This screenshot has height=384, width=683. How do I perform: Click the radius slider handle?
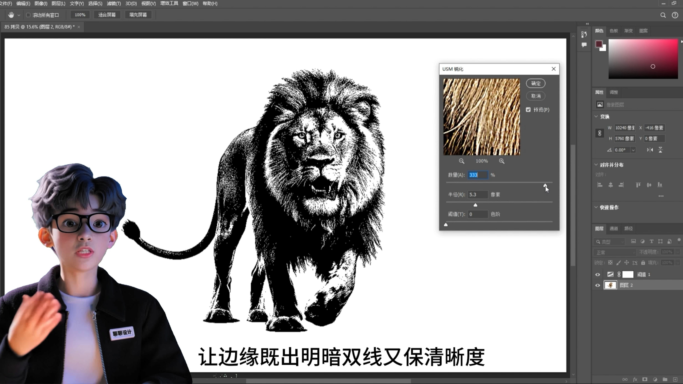tap(475, 205)
